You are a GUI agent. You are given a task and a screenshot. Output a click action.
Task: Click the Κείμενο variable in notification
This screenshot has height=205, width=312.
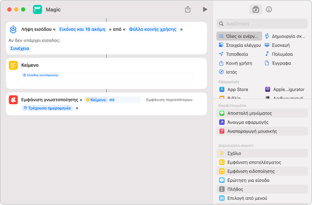[x=96, y=99]
